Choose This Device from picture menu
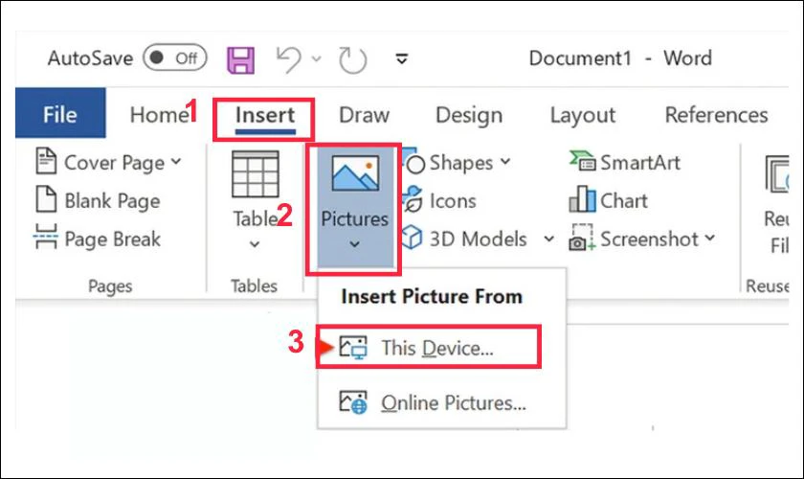This screenshot has width=804, height=479. [436, 349]
